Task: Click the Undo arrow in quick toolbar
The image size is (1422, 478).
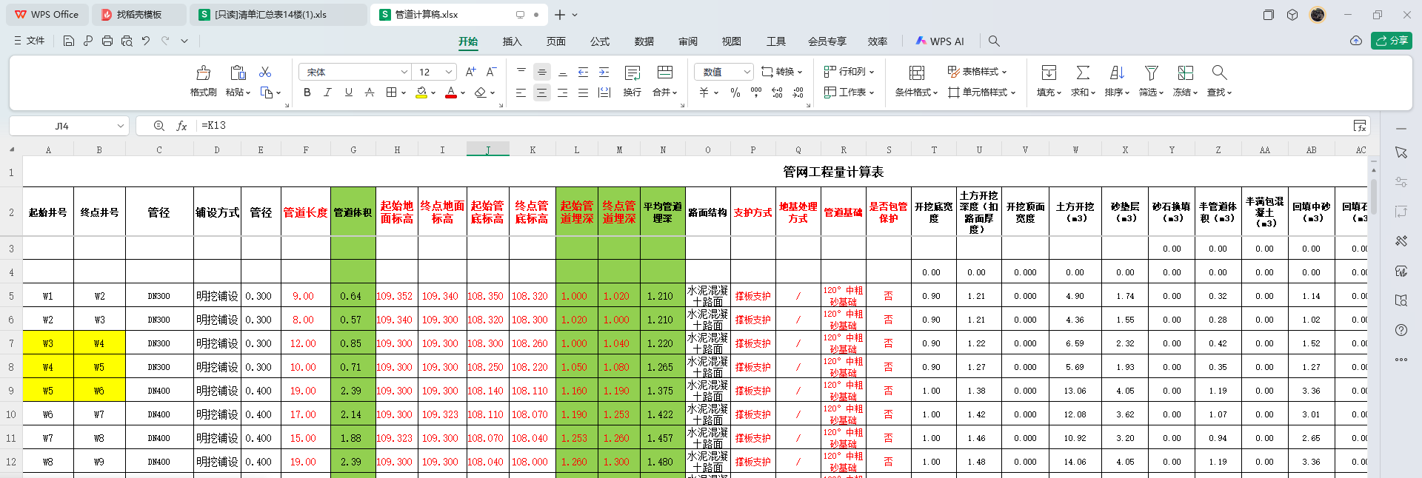Action: (146, 41)
